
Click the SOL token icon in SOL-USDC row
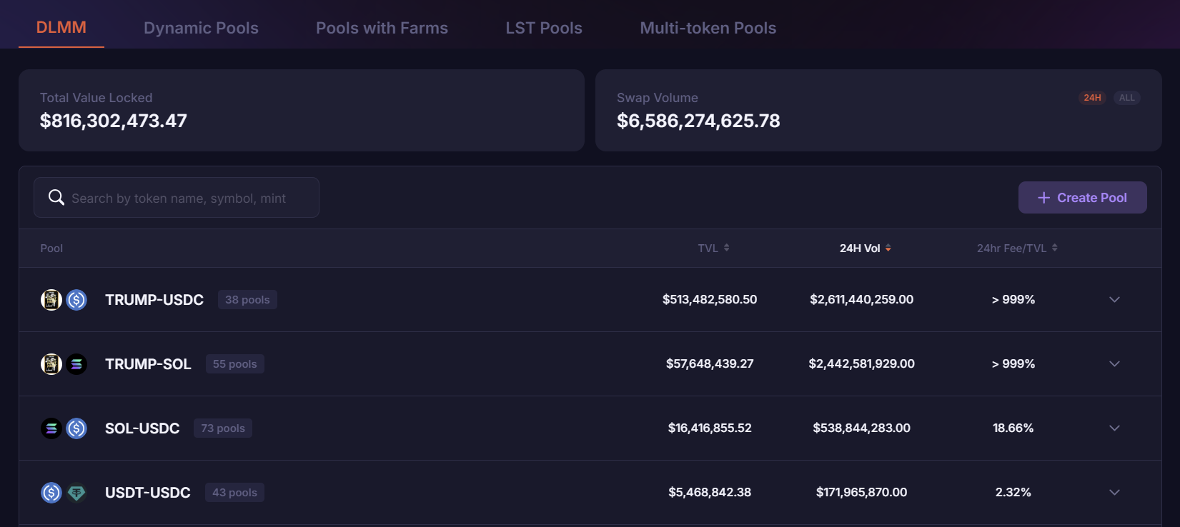[51, 428]
